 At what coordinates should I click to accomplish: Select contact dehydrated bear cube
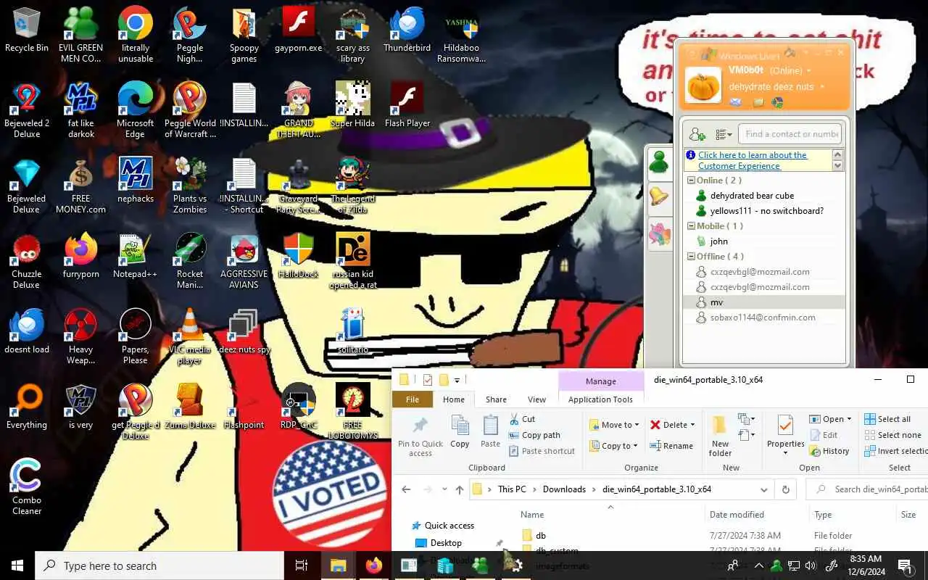(x=752, y=196)
